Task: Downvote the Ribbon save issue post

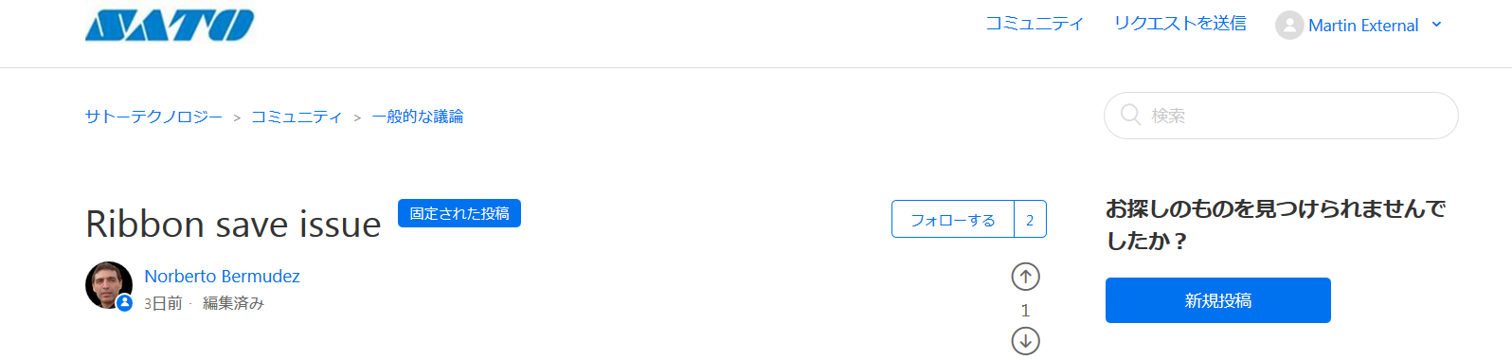Action: pos(1025,341)
